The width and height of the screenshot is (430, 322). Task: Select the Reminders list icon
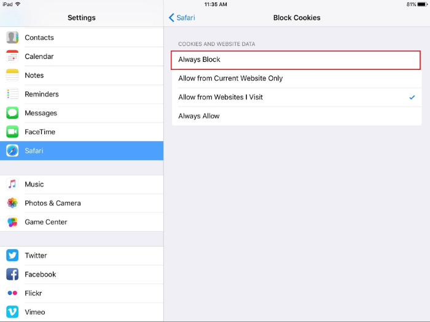pos(12,94)
